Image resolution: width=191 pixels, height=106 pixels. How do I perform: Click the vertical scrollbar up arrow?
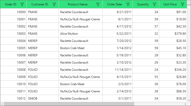[x=189, y=2]
